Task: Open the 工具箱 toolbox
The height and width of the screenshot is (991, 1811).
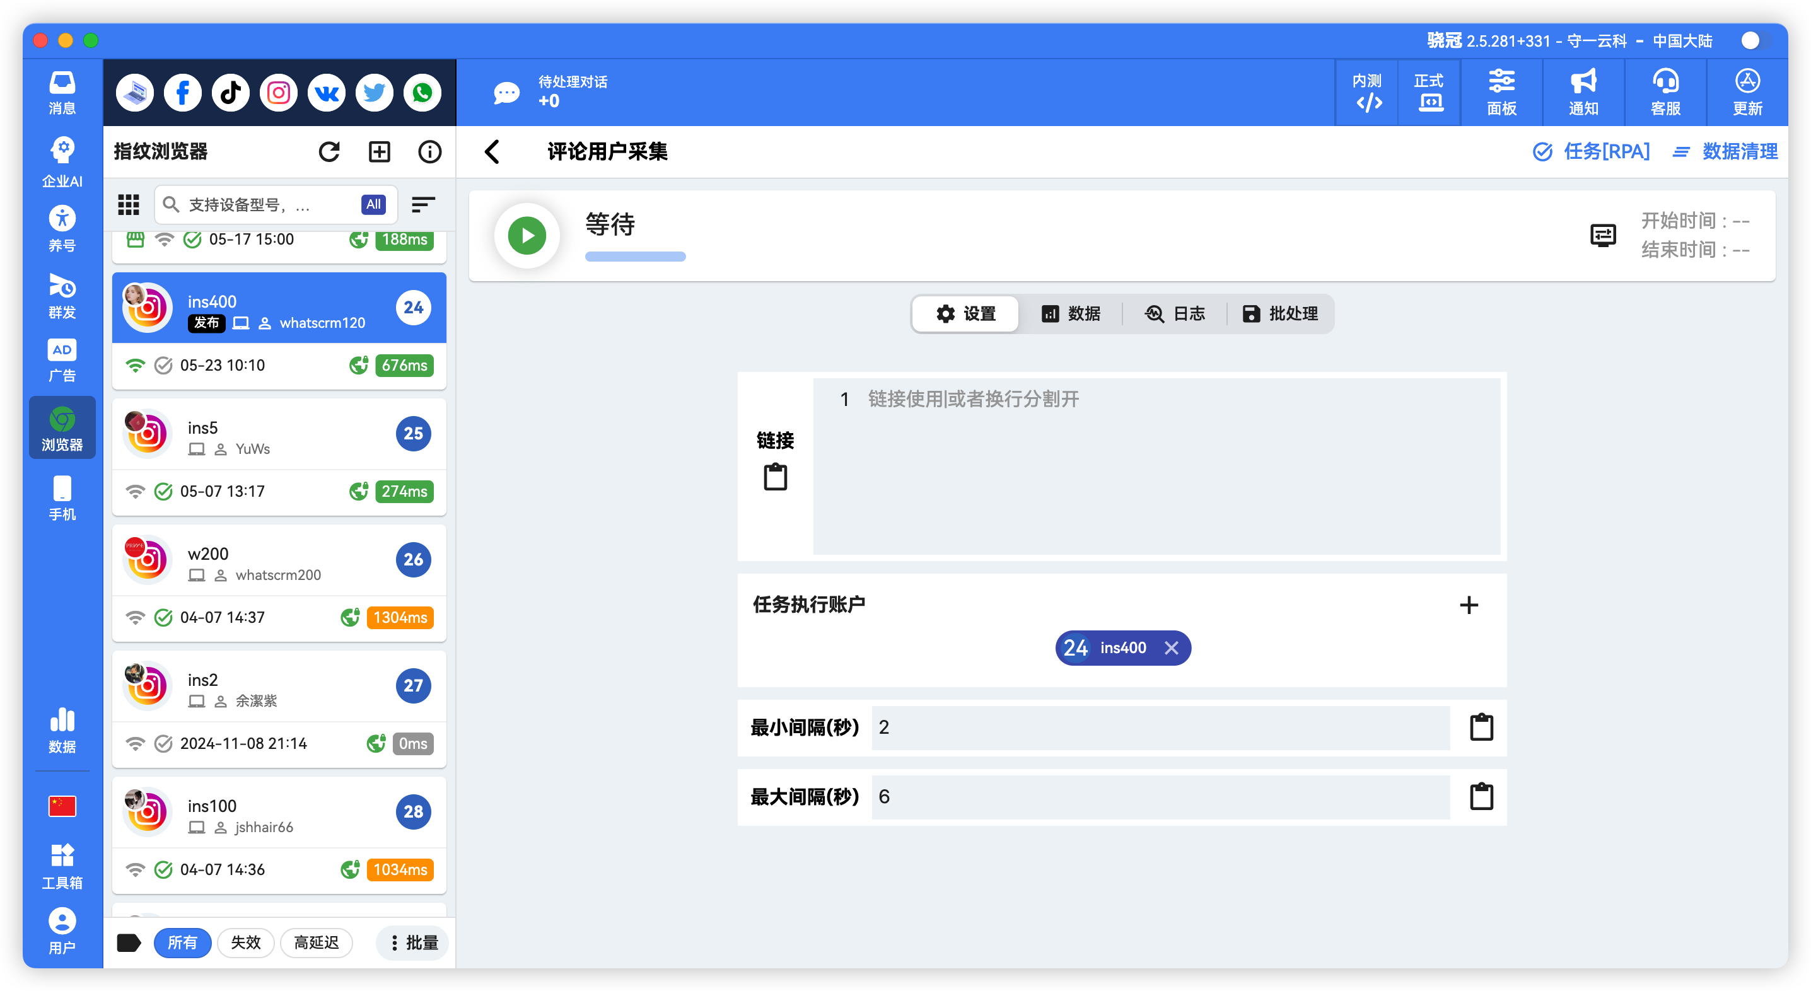Action: click(x=62, y=866)
